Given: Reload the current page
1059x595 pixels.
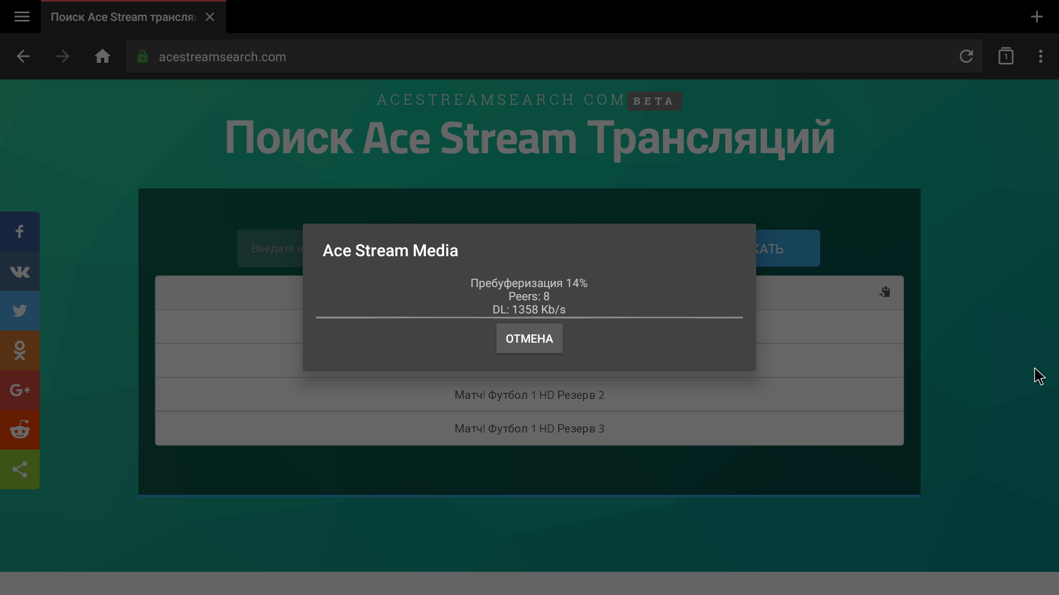Looking at the screenshot, I should pos(966,56).
